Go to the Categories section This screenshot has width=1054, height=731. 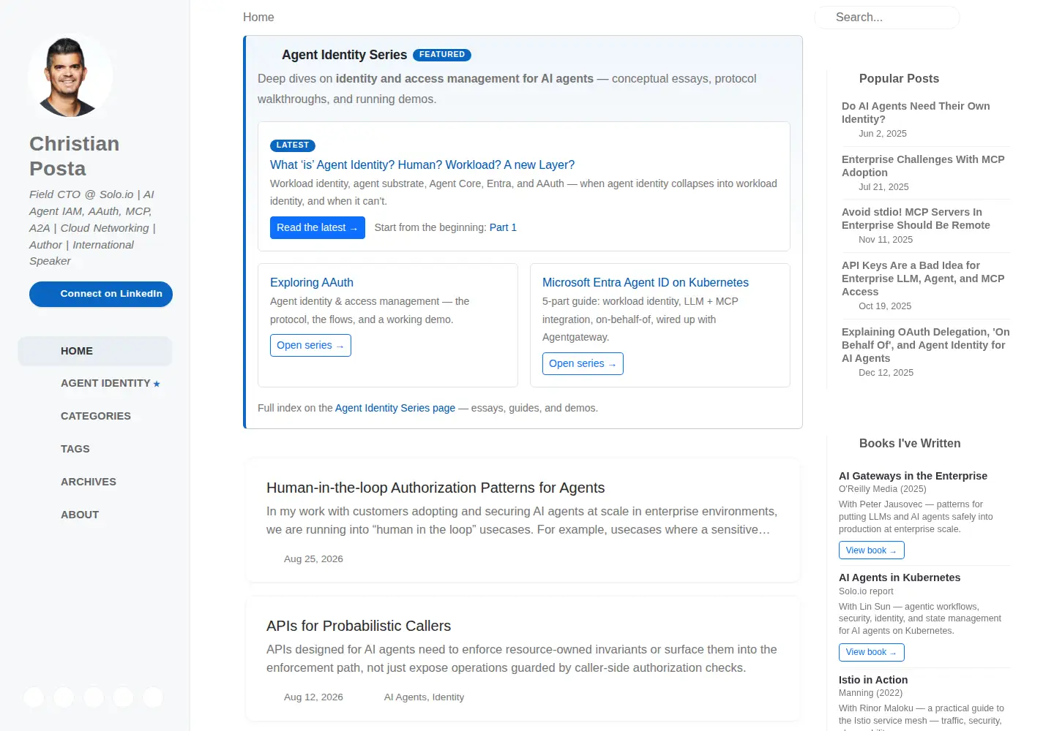96,416
